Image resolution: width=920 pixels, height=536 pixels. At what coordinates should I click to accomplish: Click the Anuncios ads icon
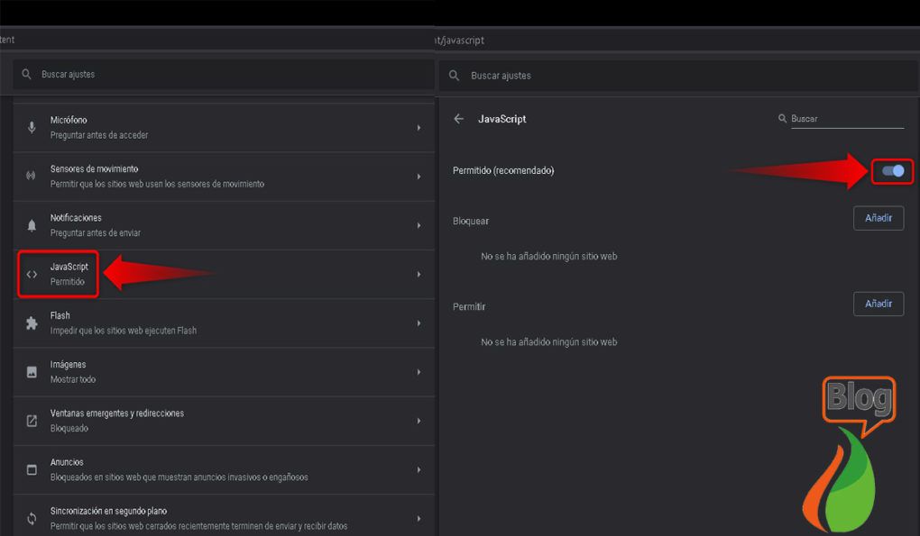click(32, 468)
